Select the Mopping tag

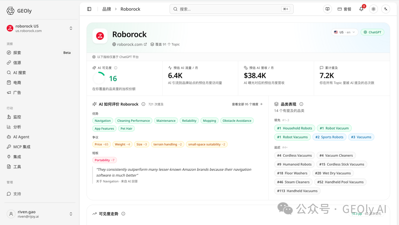point(209,121)
